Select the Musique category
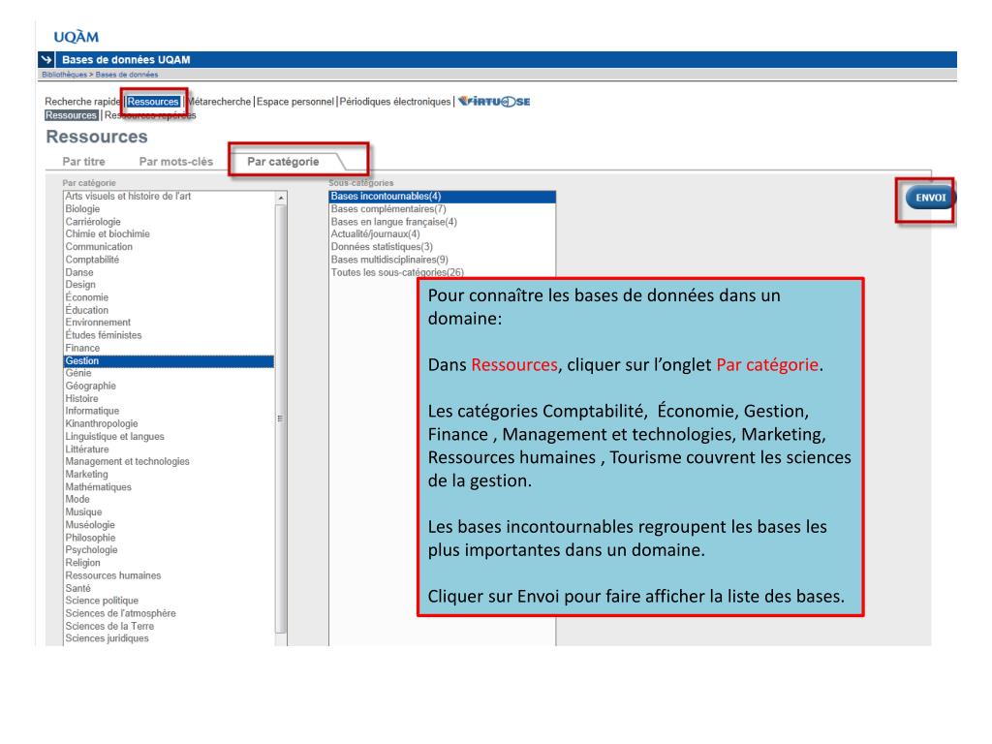This screenshot has height=744, width=992. pyautogui.click(x=169, y=512)
